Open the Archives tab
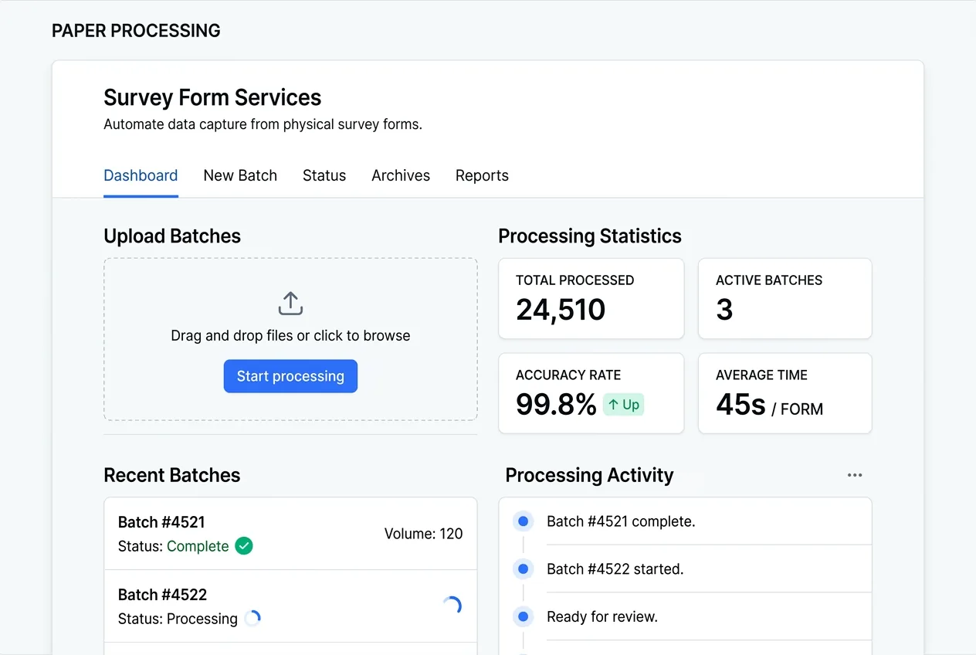Image resolution: width=976 pixels, height=655 pixels. pyautogui.click(x=401, y=175)
